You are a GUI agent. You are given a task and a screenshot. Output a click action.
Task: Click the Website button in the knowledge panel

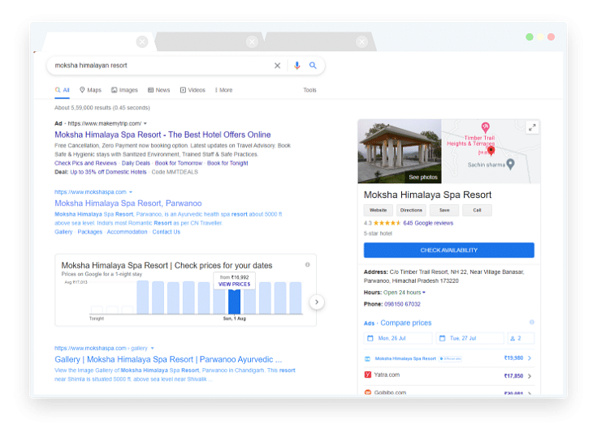(x=378, y=210)
